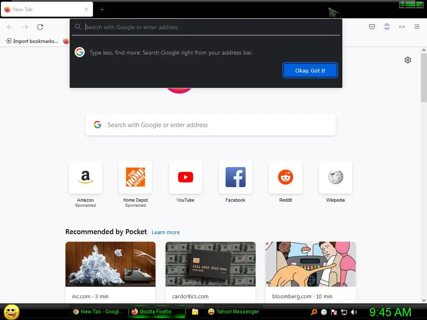Click the Firefox bookmark icon in bookmarks toolbar

66,41
